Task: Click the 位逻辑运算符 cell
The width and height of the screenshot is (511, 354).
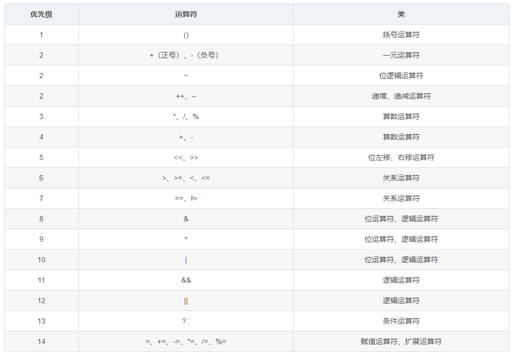Action: coord(401,76)
